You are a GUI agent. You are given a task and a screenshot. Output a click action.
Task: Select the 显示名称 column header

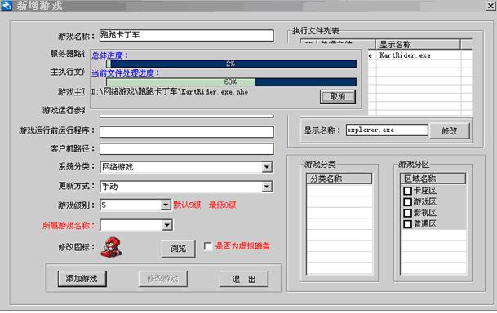point(418,44)
